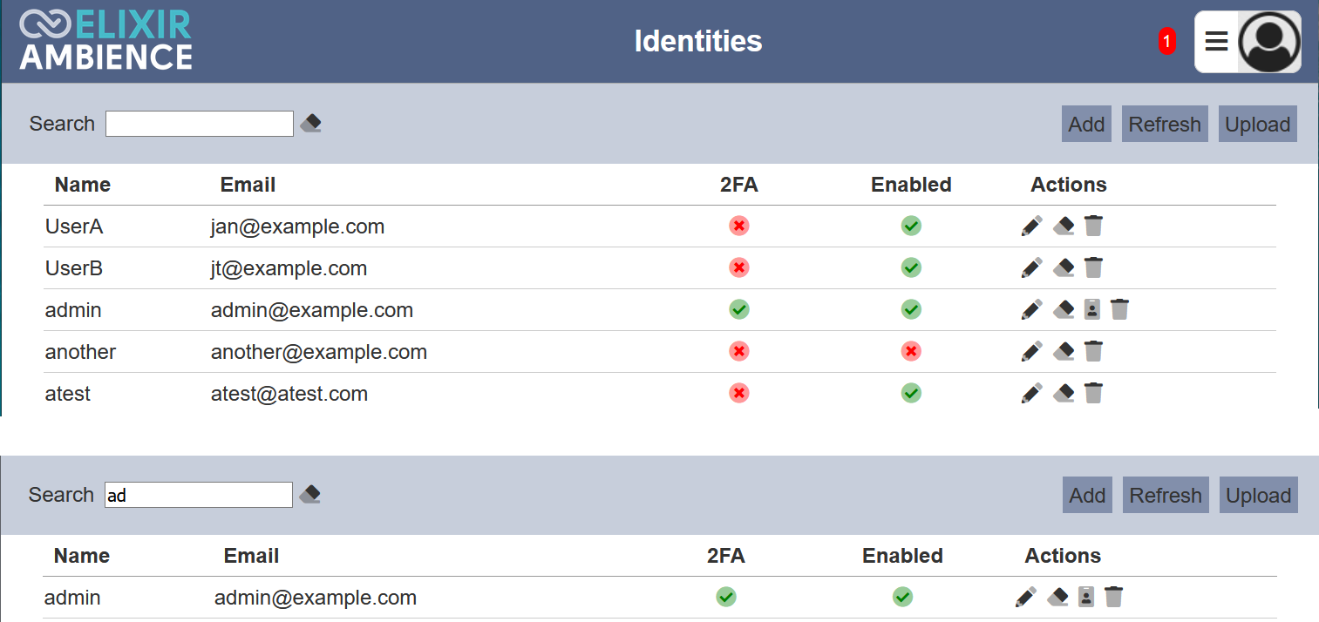
Task: Click the top Refresh button
Action: pyautogui.click(x=1165, y=124)
